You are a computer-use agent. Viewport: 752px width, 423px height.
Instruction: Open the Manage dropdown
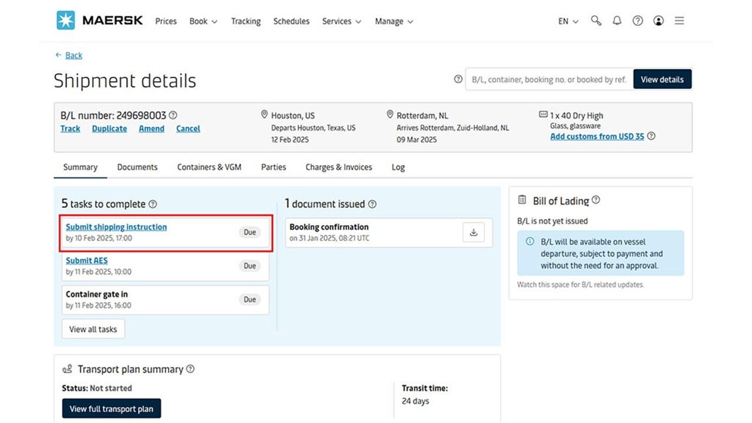tap(394, 21)
